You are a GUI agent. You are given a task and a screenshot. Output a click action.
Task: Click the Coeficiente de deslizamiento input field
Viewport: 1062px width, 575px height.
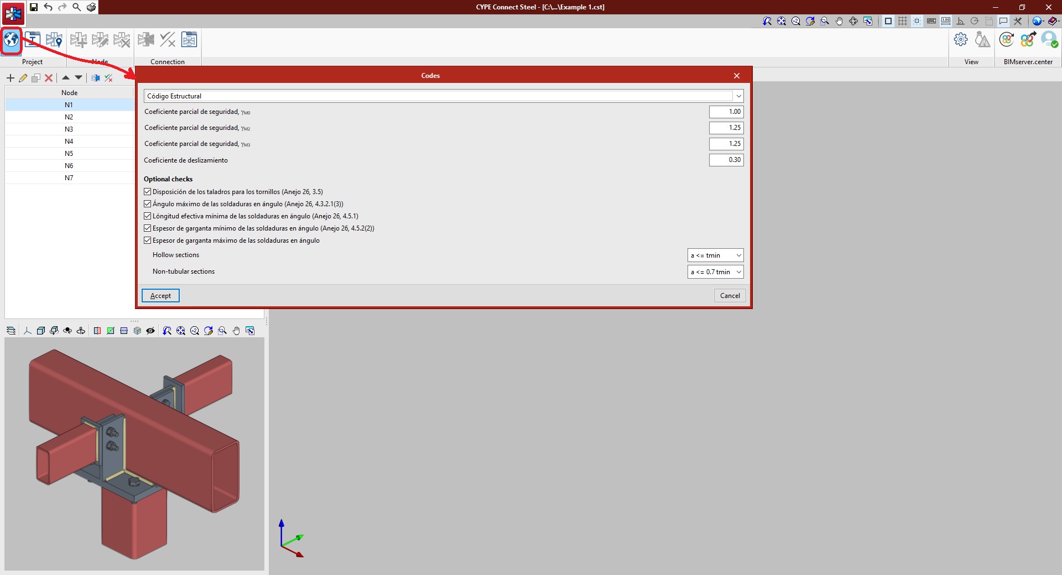click(726, 160)
